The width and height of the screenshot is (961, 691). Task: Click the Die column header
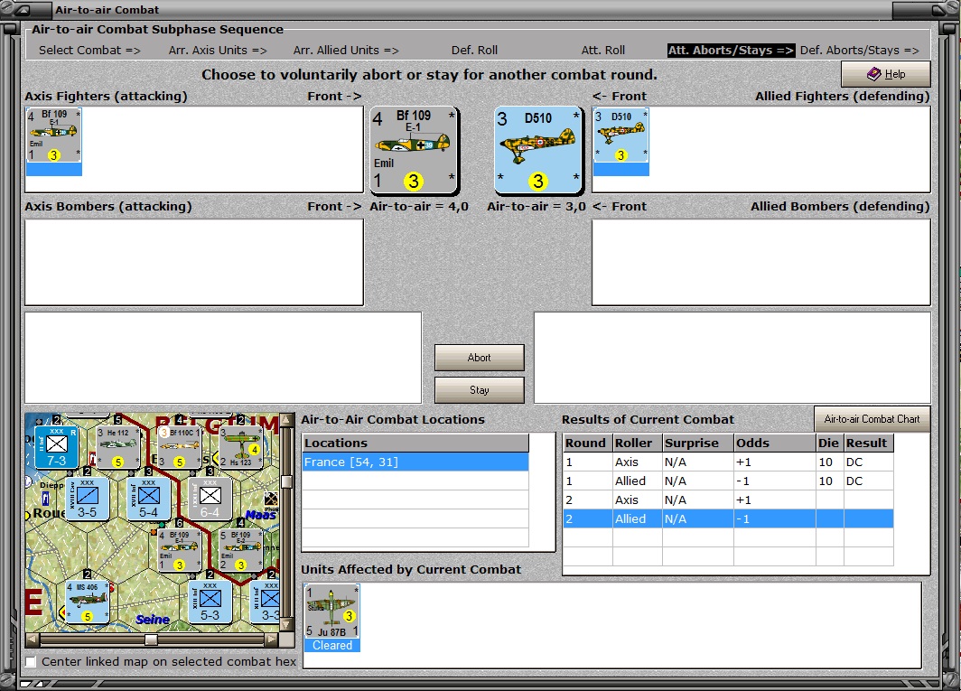coord(830,443)
